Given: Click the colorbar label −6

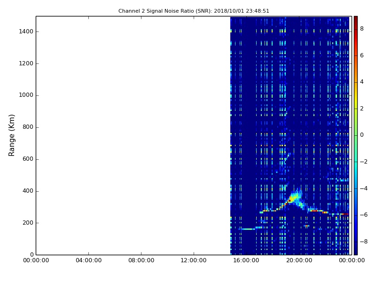Looking at the screenshot, I should click(364, 215).
